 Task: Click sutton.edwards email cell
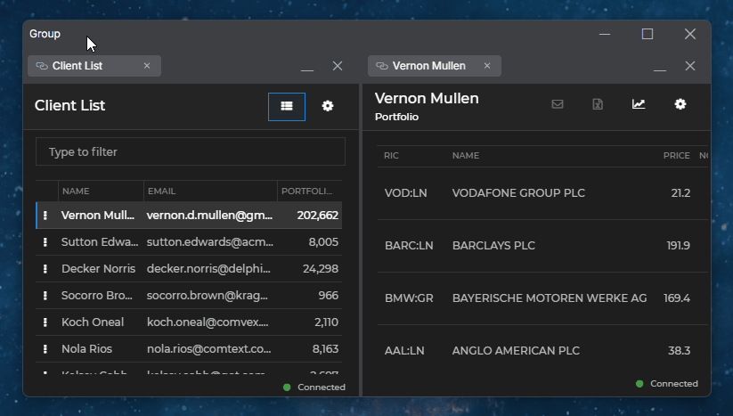210,241
